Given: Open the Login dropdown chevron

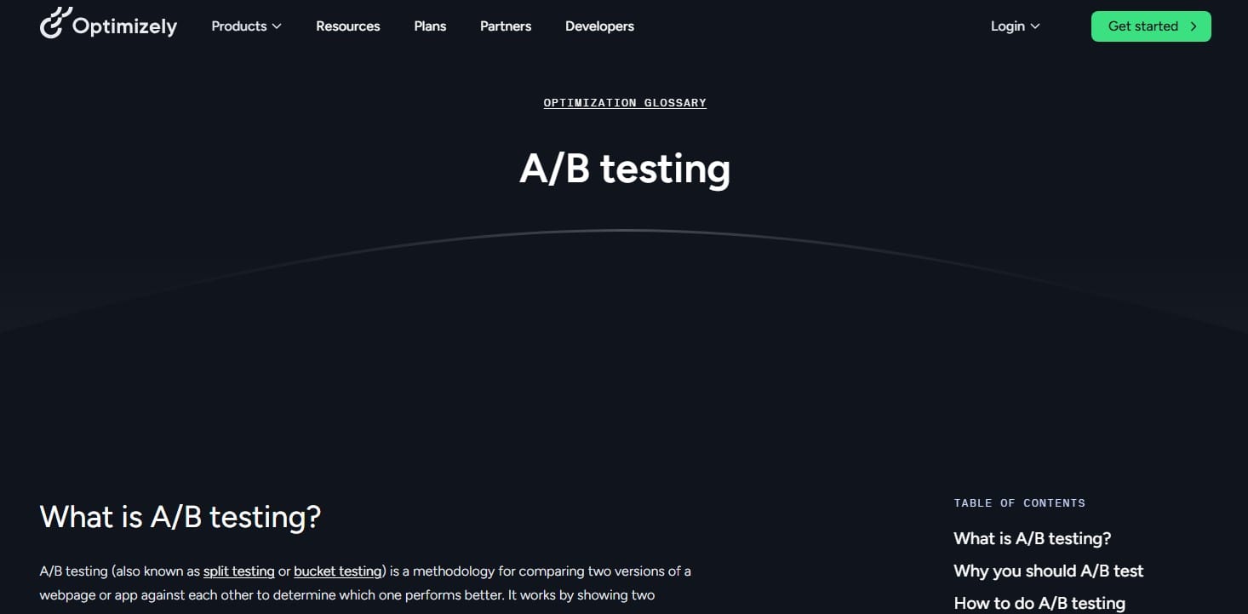Looking at the screenshot, I should 1035,26.
